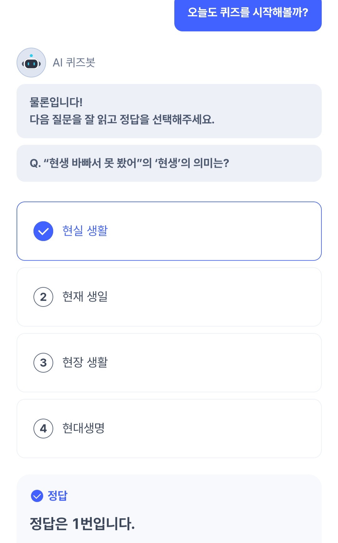Click the circled number 4 icon

(43, 428)
